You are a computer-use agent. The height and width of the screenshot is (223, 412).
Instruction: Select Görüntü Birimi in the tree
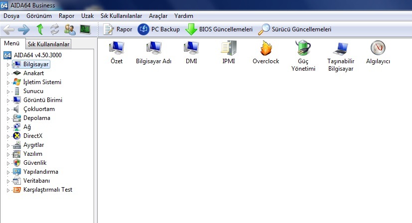point(37,100)
